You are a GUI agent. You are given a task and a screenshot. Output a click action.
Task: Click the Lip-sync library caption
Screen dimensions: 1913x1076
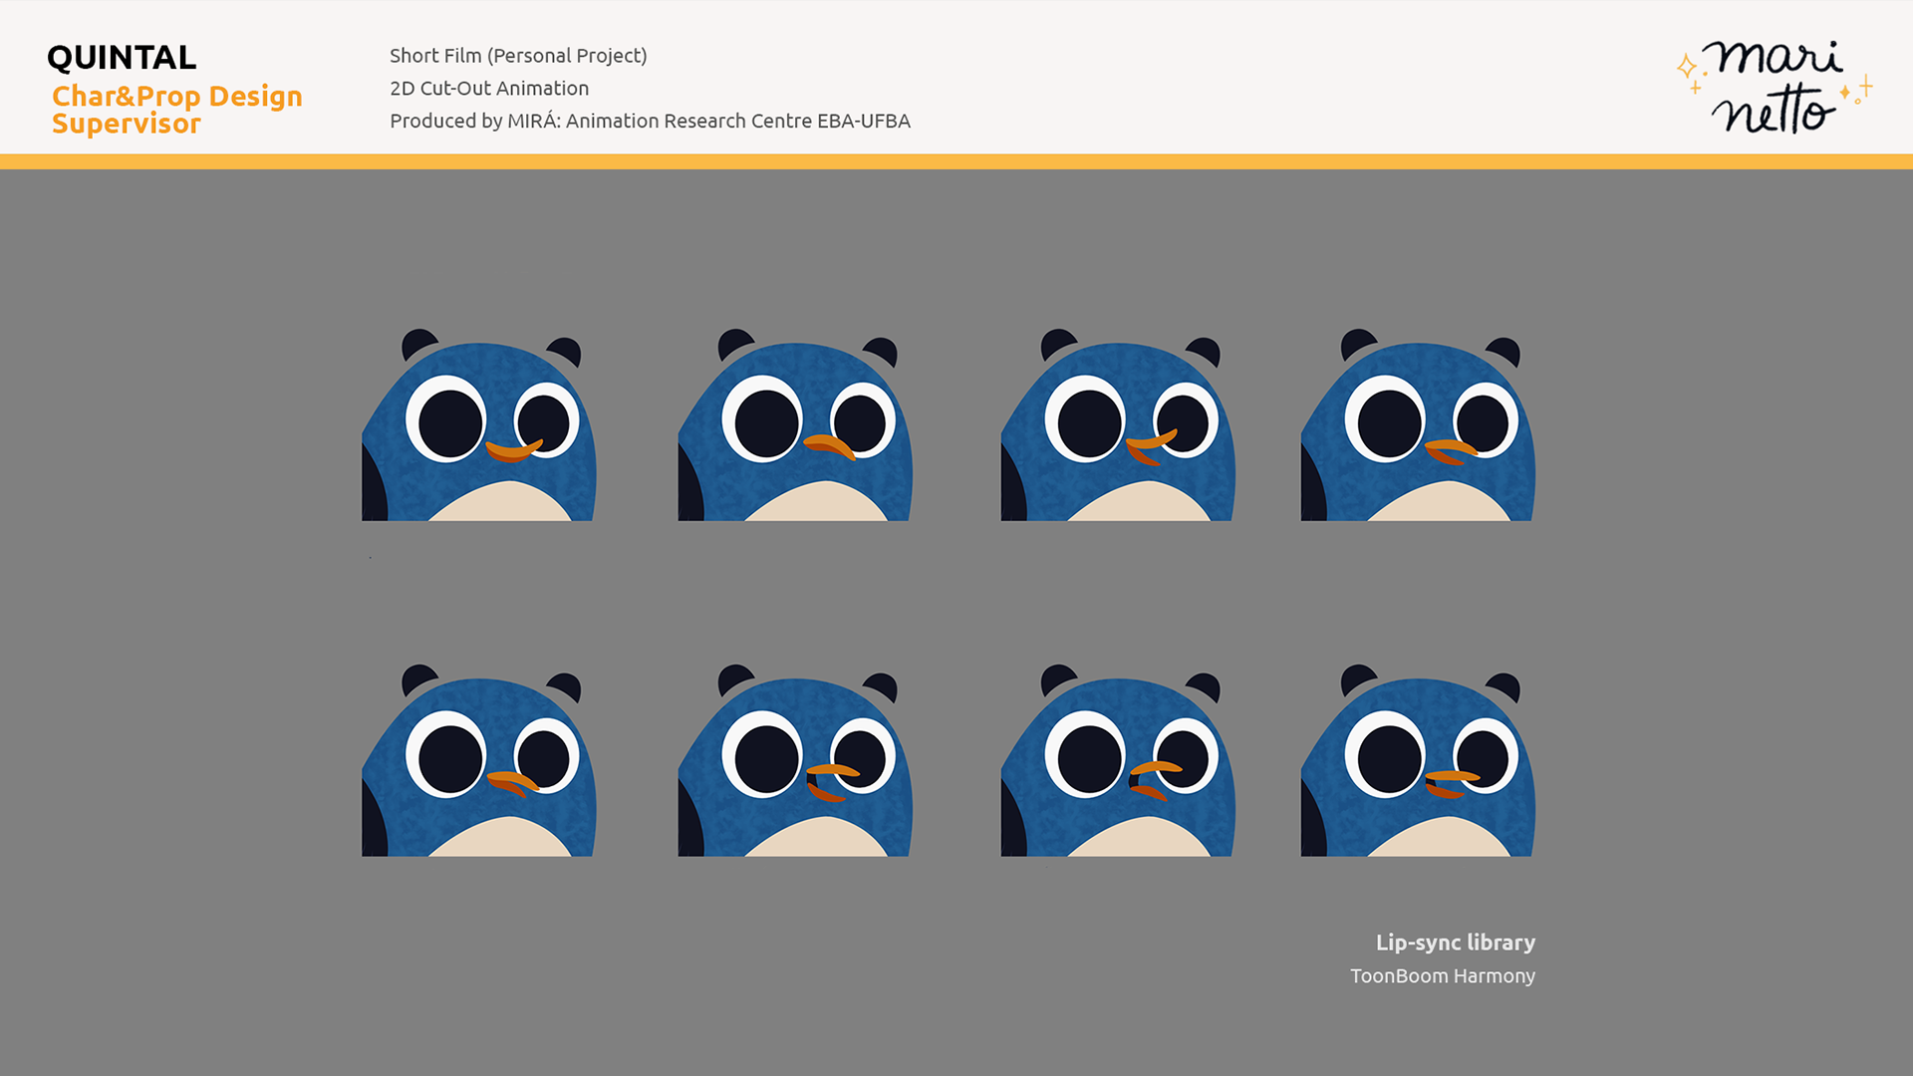[1455, 942]
